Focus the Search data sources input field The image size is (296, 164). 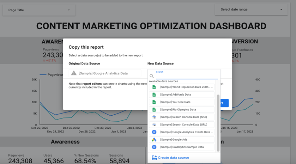186,76
